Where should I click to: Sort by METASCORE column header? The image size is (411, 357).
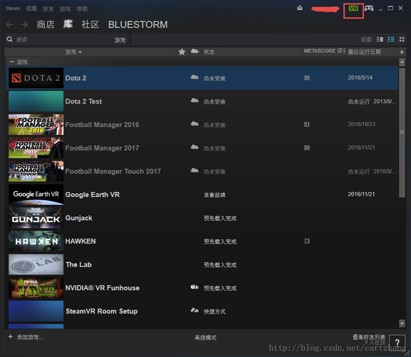tap(325, 51)
